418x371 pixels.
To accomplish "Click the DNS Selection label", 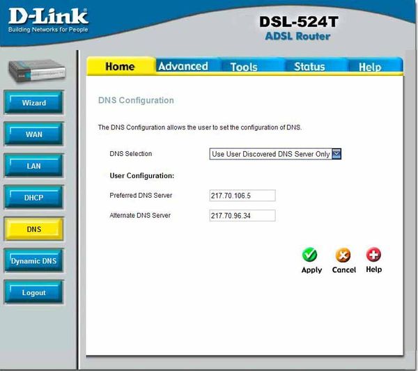I will pyautogui.click(x=131, y=154).
